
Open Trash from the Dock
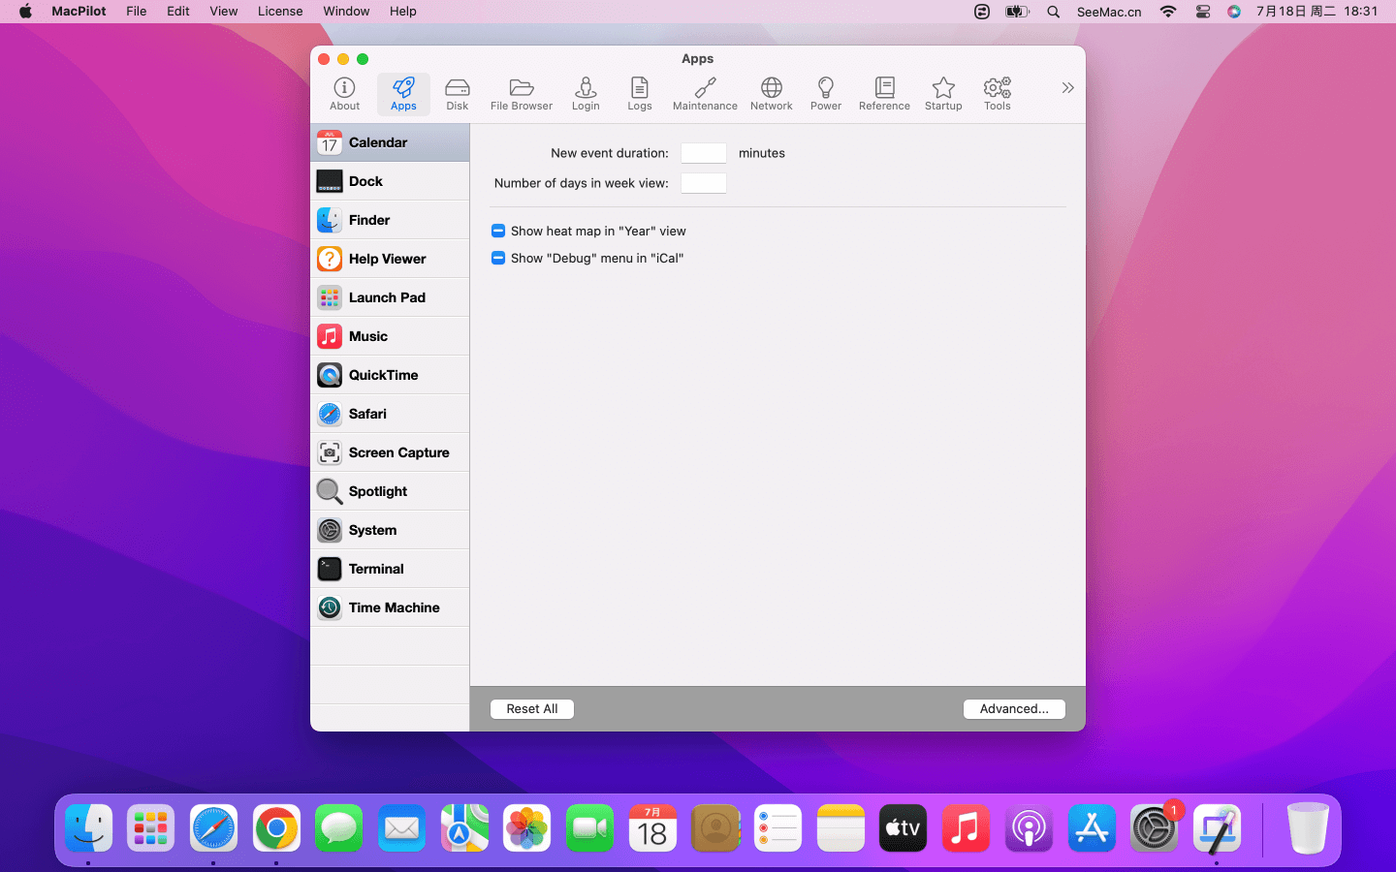tap(1308, 828)
